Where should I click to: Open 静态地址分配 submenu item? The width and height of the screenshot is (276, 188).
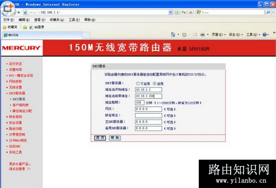(x=22, y=111)
